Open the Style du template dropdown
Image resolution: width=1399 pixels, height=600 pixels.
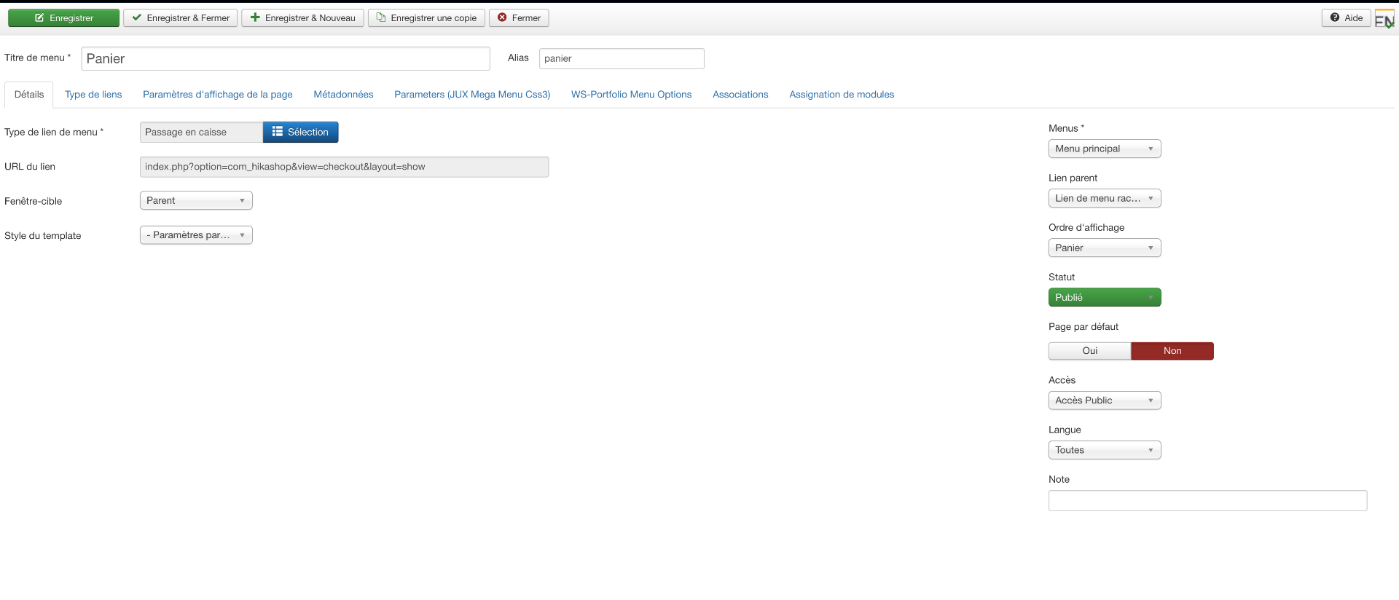pyautogui.click(x=196, y=235)
